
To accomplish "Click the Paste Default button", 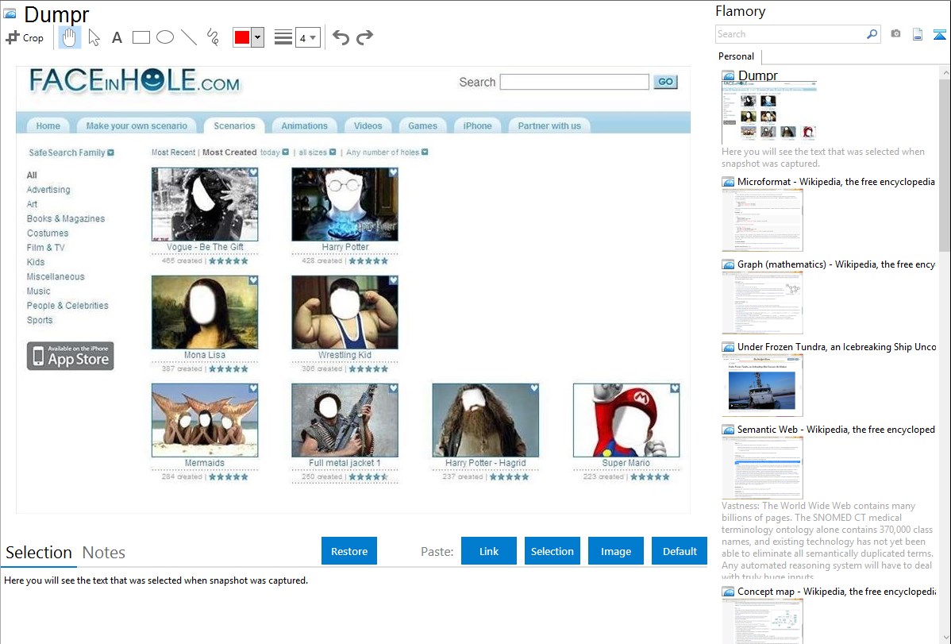I will pos(680,551).
